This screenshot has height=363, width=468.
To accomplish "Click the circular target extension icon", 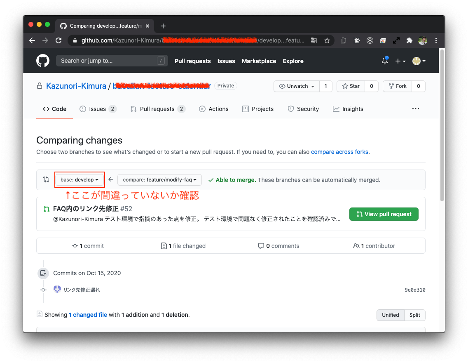I will pos(370,41).
